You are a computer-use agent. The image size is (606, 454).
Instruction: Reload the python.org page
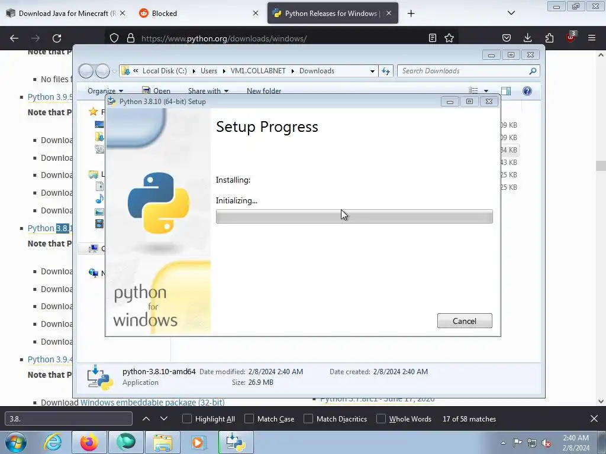coord(57,38)
